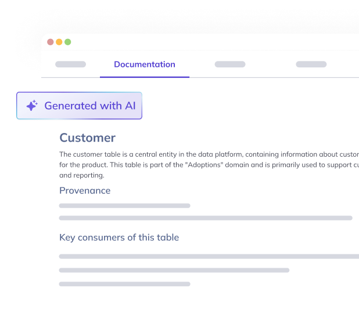Close the window with the red dot

51,42
